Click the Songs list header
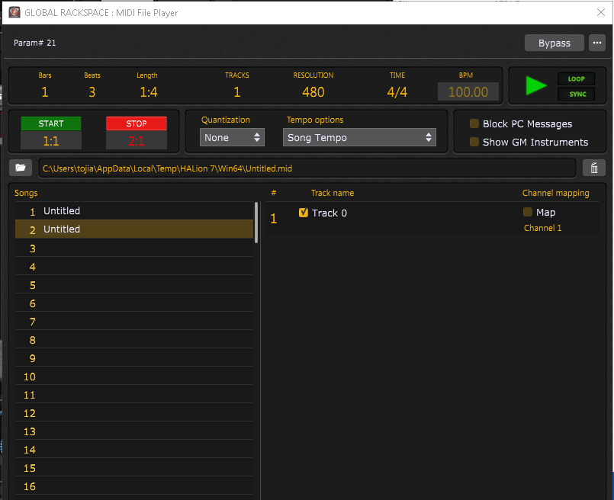614x500 pixels. click(x=26, y=193)
